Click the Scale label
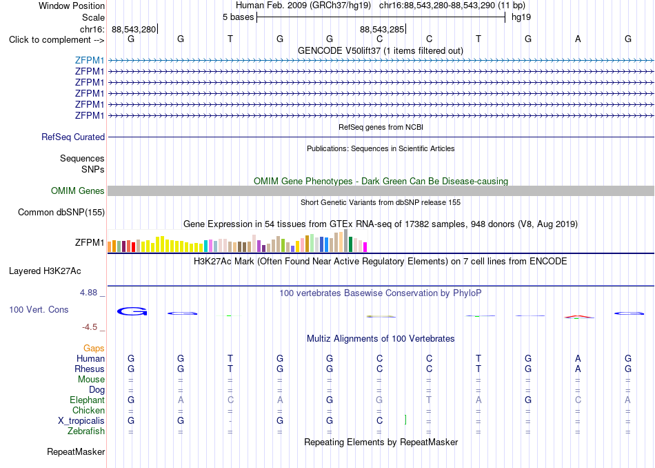Image resolution: width=655 pixels, height=468 pixels. (93, 17)
